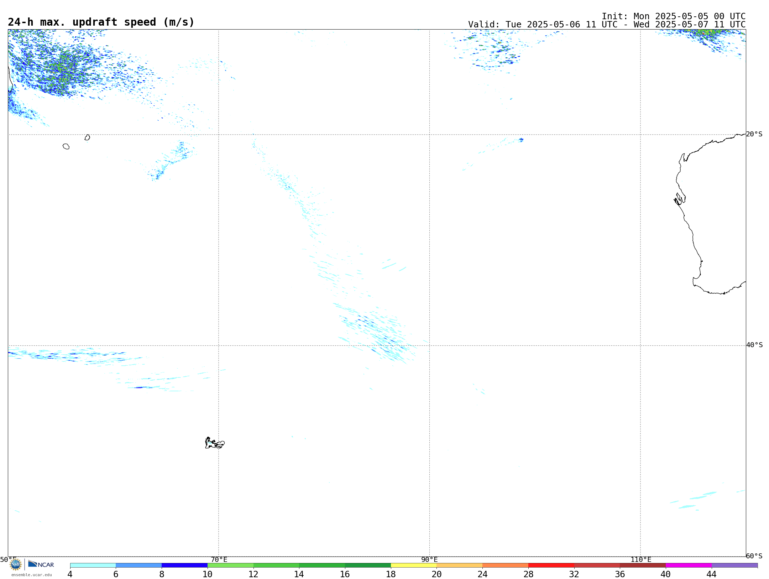Click colorbar tick value 40

[x=666, y=574]
